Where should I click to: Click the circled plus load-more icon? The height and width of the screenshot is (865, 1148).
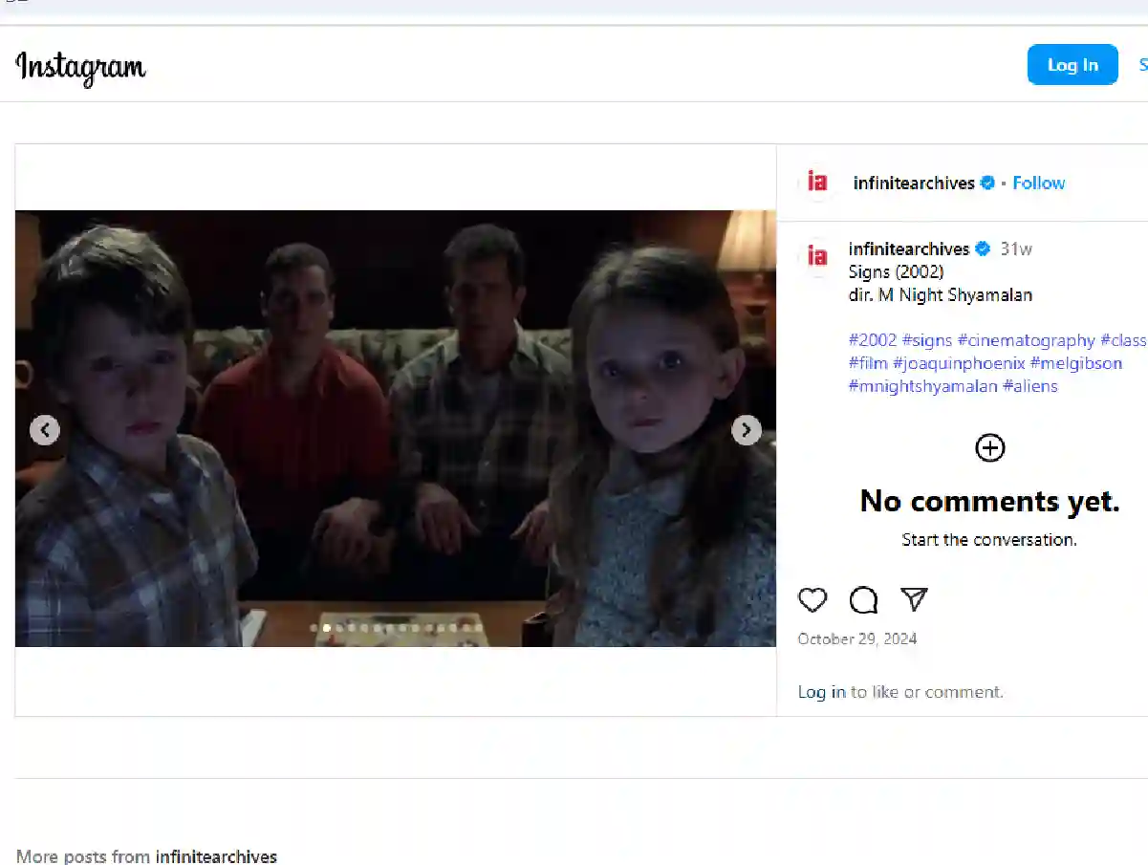tap(989, 447)
